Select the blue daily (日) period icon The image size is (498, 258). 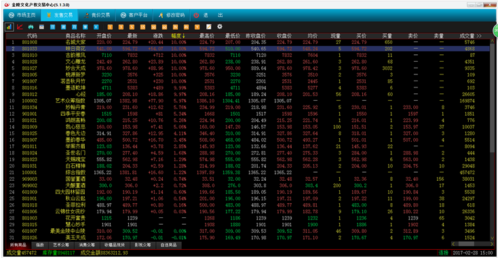52,27
